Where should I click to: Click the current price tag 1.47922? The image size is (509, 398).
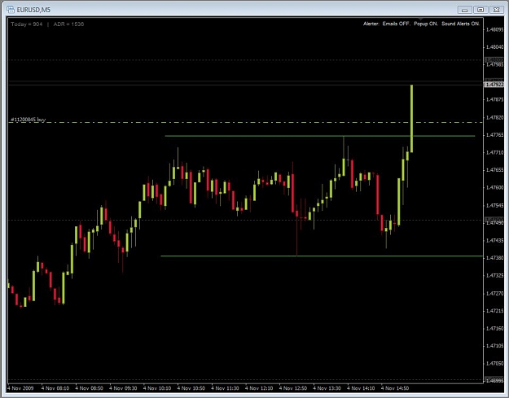point(494,85)
